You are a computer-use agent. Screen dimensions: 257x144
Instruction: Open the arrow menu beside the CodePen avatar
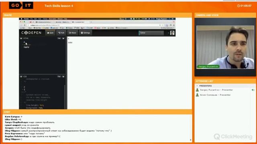168,33
